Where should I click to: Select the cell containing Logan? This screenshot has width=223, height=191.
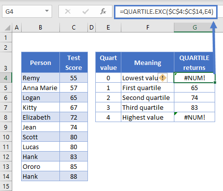(x=40, y=97)
